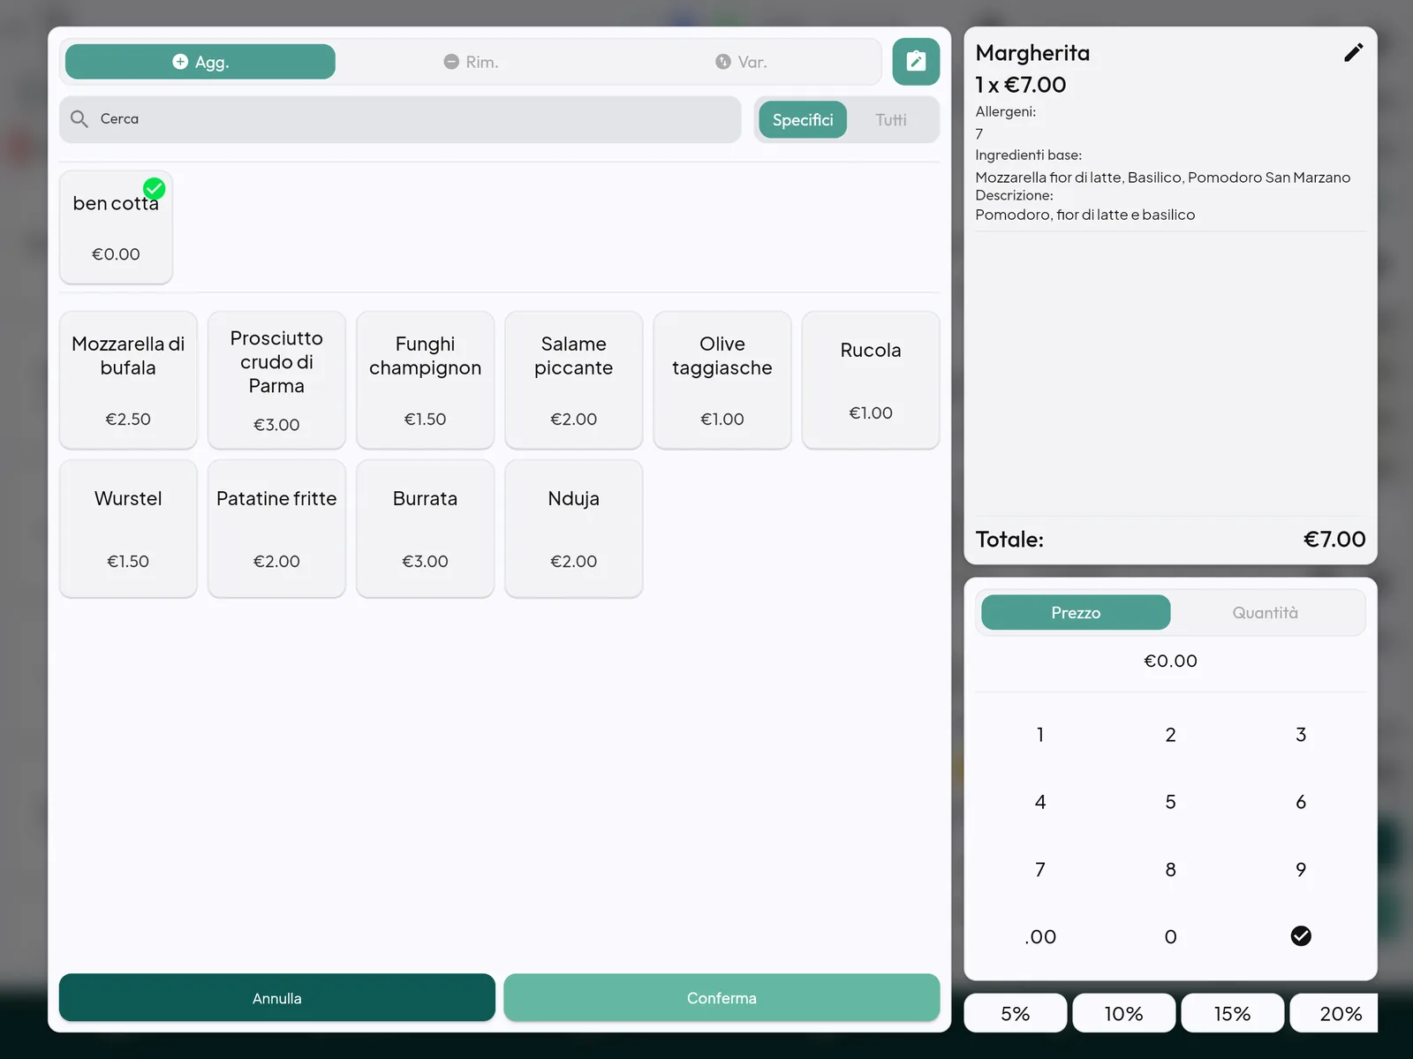Focus the Cerca search field

click(400, 119)
